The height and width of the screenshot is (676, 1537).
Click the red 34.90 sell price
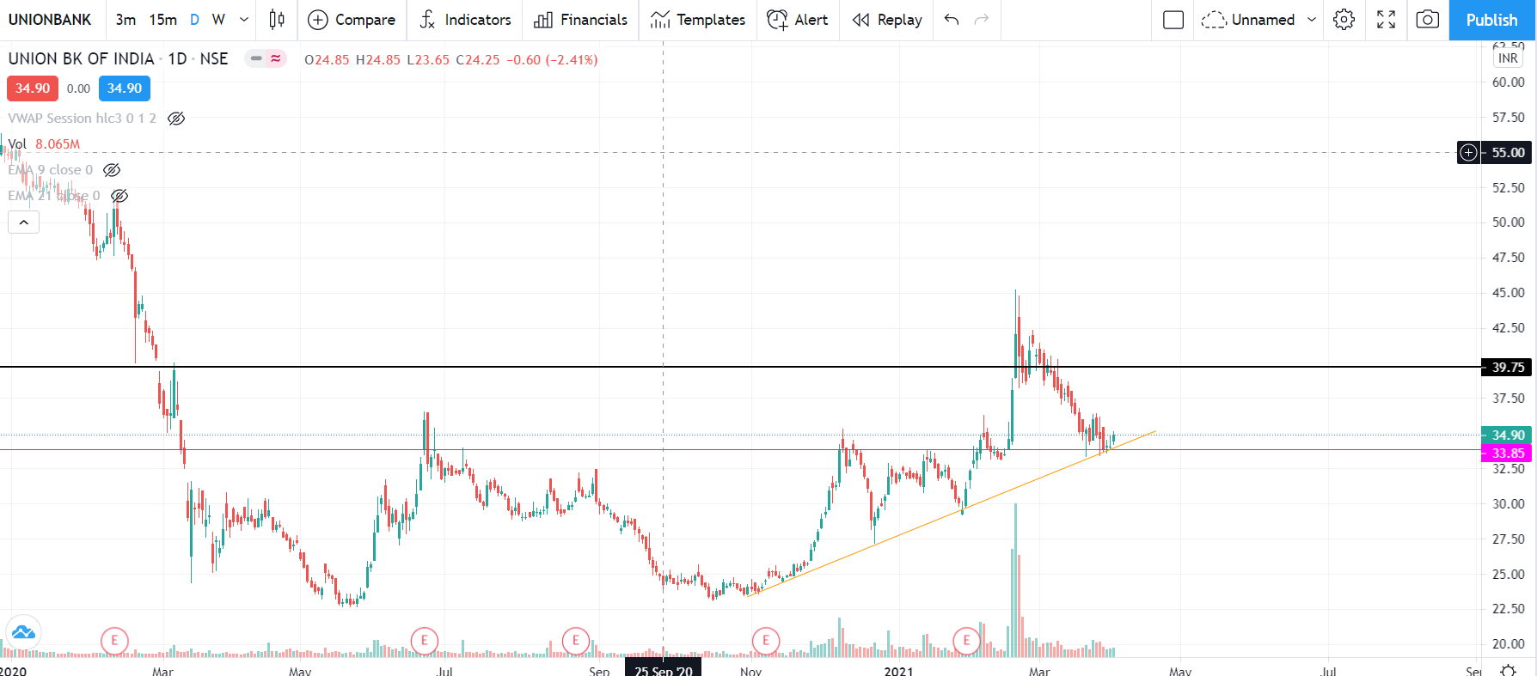[x=33, y=88]
